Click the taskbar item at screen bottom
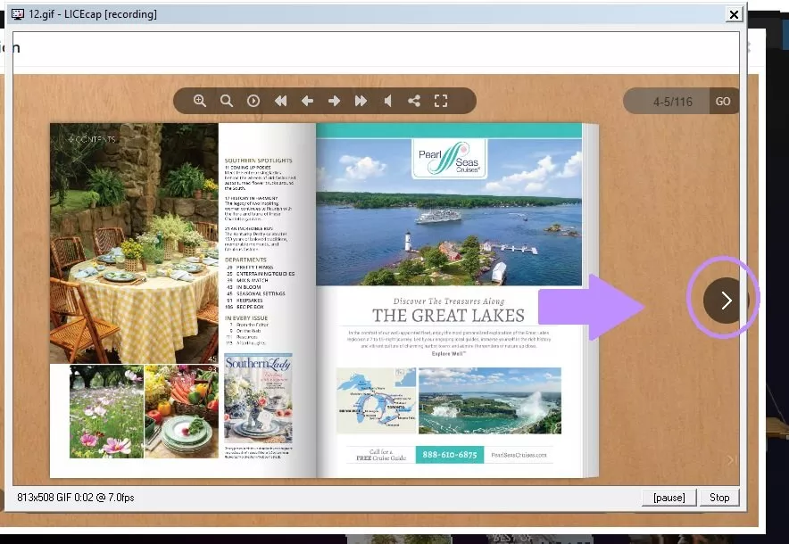Screen dimensions: 789x544 tap(464, 538)
